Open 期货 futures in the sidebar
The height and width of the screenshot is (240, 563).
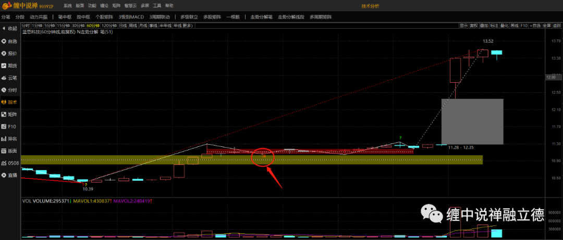(x=9, y=66)
